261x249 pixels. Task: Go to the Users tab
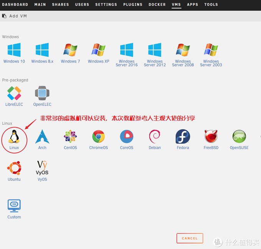[82, 5]
